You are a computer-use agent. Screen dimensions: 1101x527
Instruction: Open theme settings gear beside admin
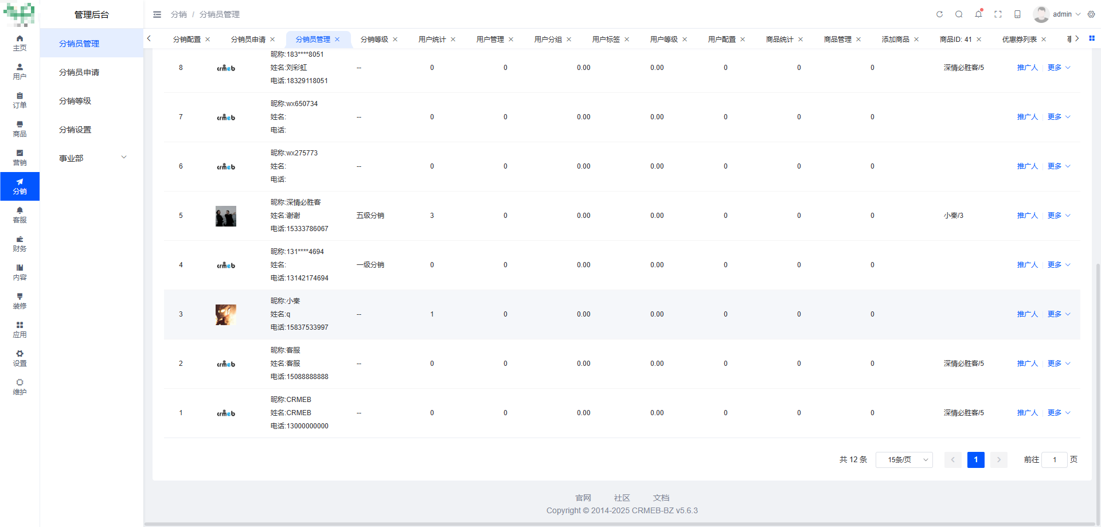(x=1091, y=14)
